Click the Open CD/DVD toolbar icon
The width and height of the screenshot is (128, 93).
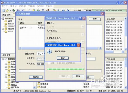14,10
